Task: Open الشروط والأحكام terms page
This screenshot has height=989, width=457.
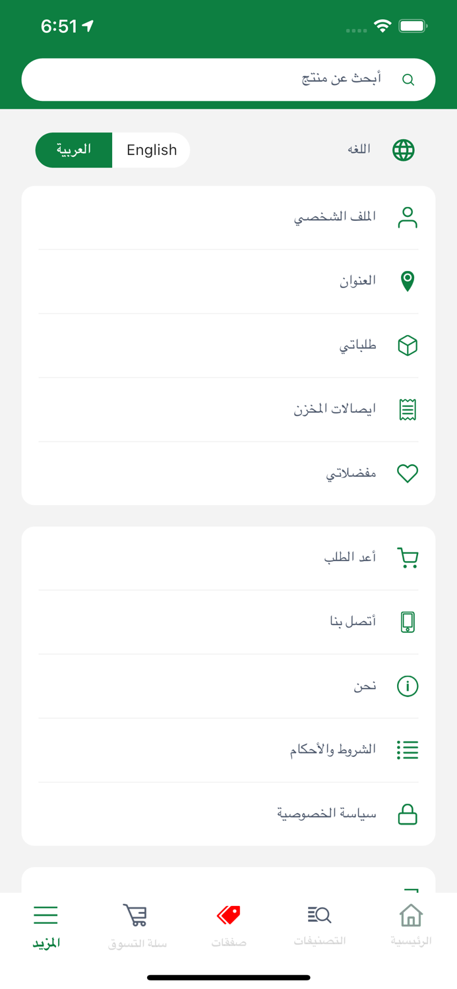Action: point(408,750)
